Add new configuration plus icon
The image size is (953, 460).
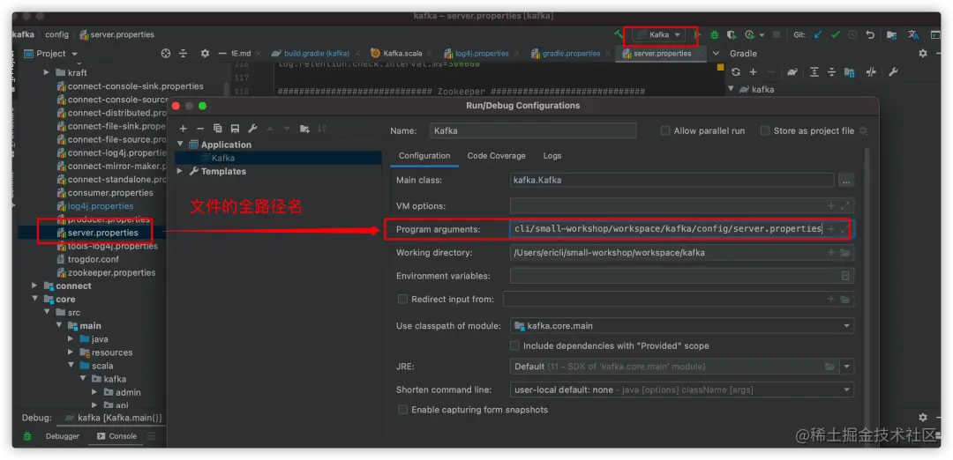click(183, 129)
